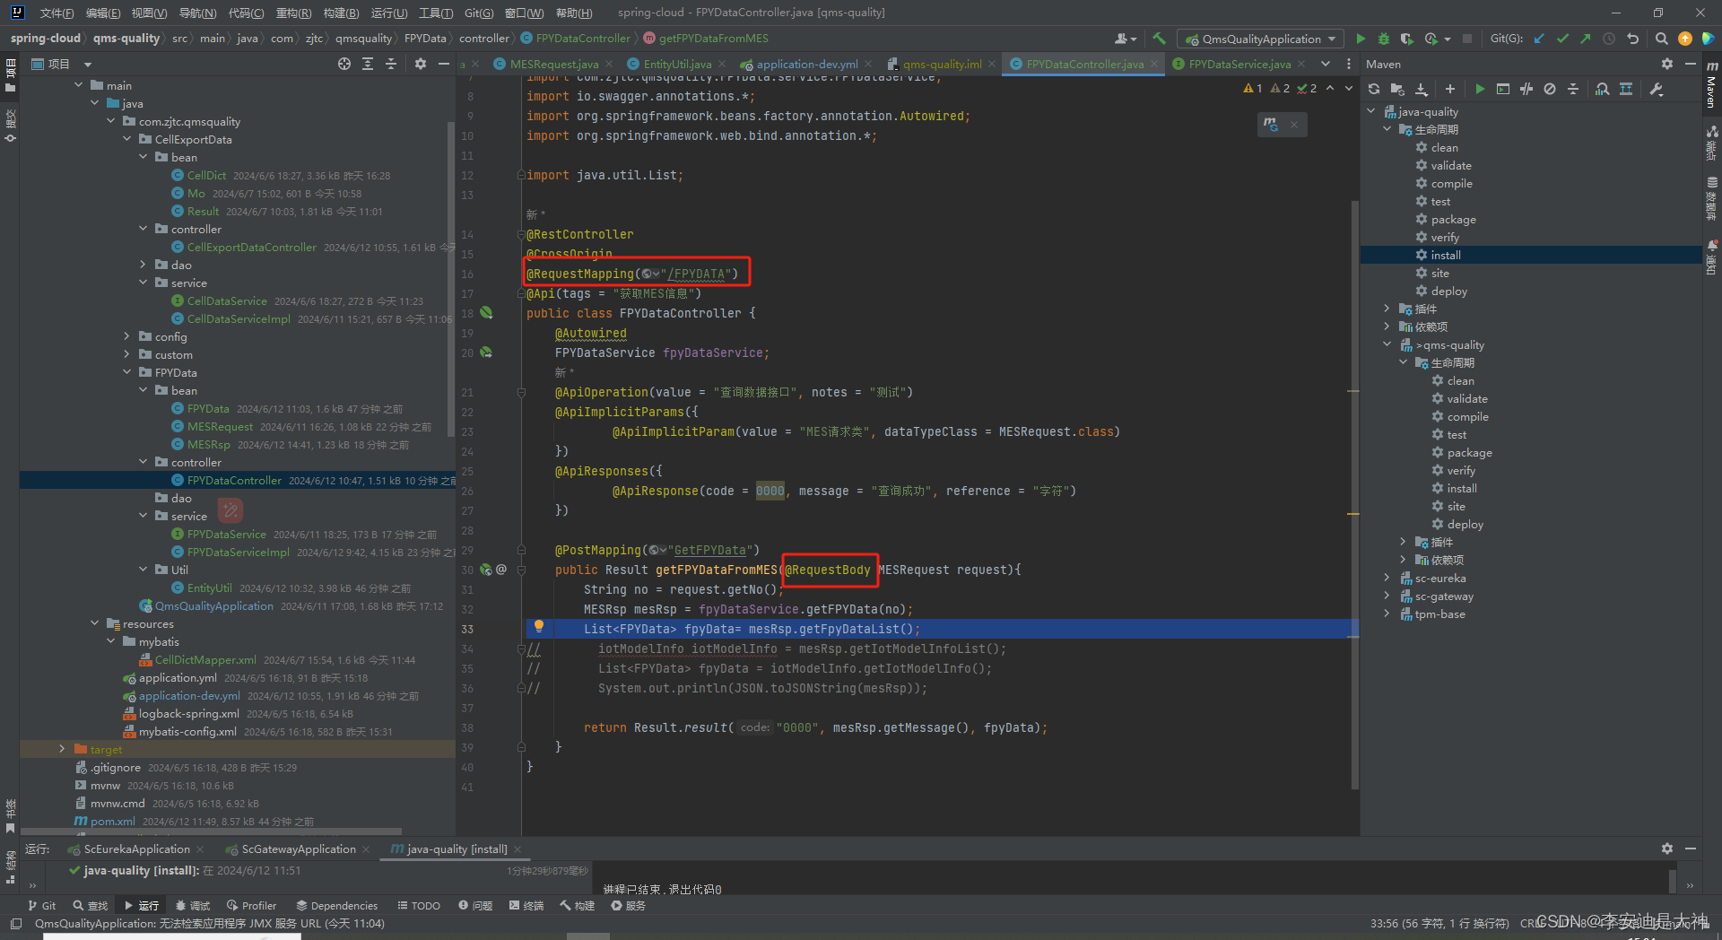This screenshot has width=1722, height=940.
Task: Commit changes using the Git checkmark icon
Action: (x=1562, y=39)
